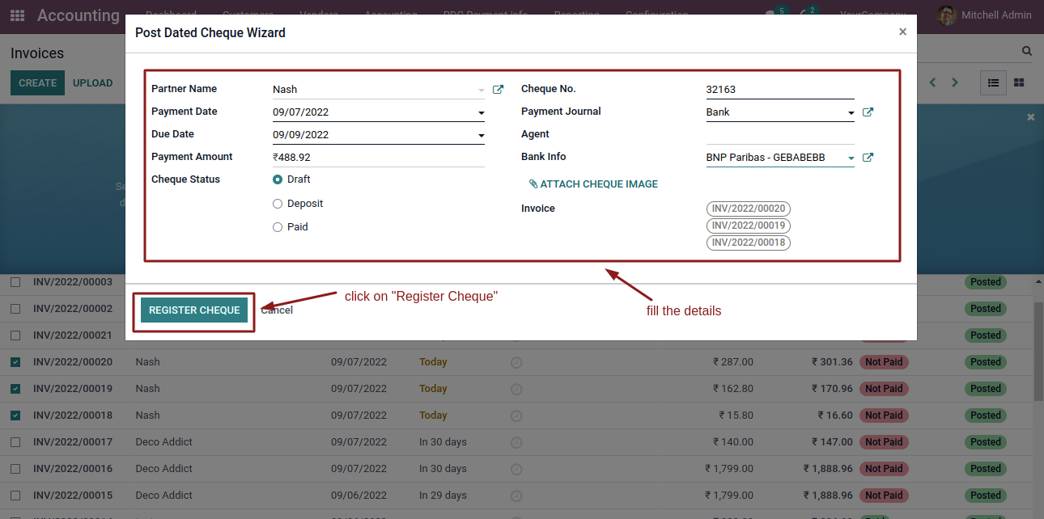Viewport: 1044px width, 519px height.
Task: Open external link for Payment Journal Bank
Action: [868, 112]
